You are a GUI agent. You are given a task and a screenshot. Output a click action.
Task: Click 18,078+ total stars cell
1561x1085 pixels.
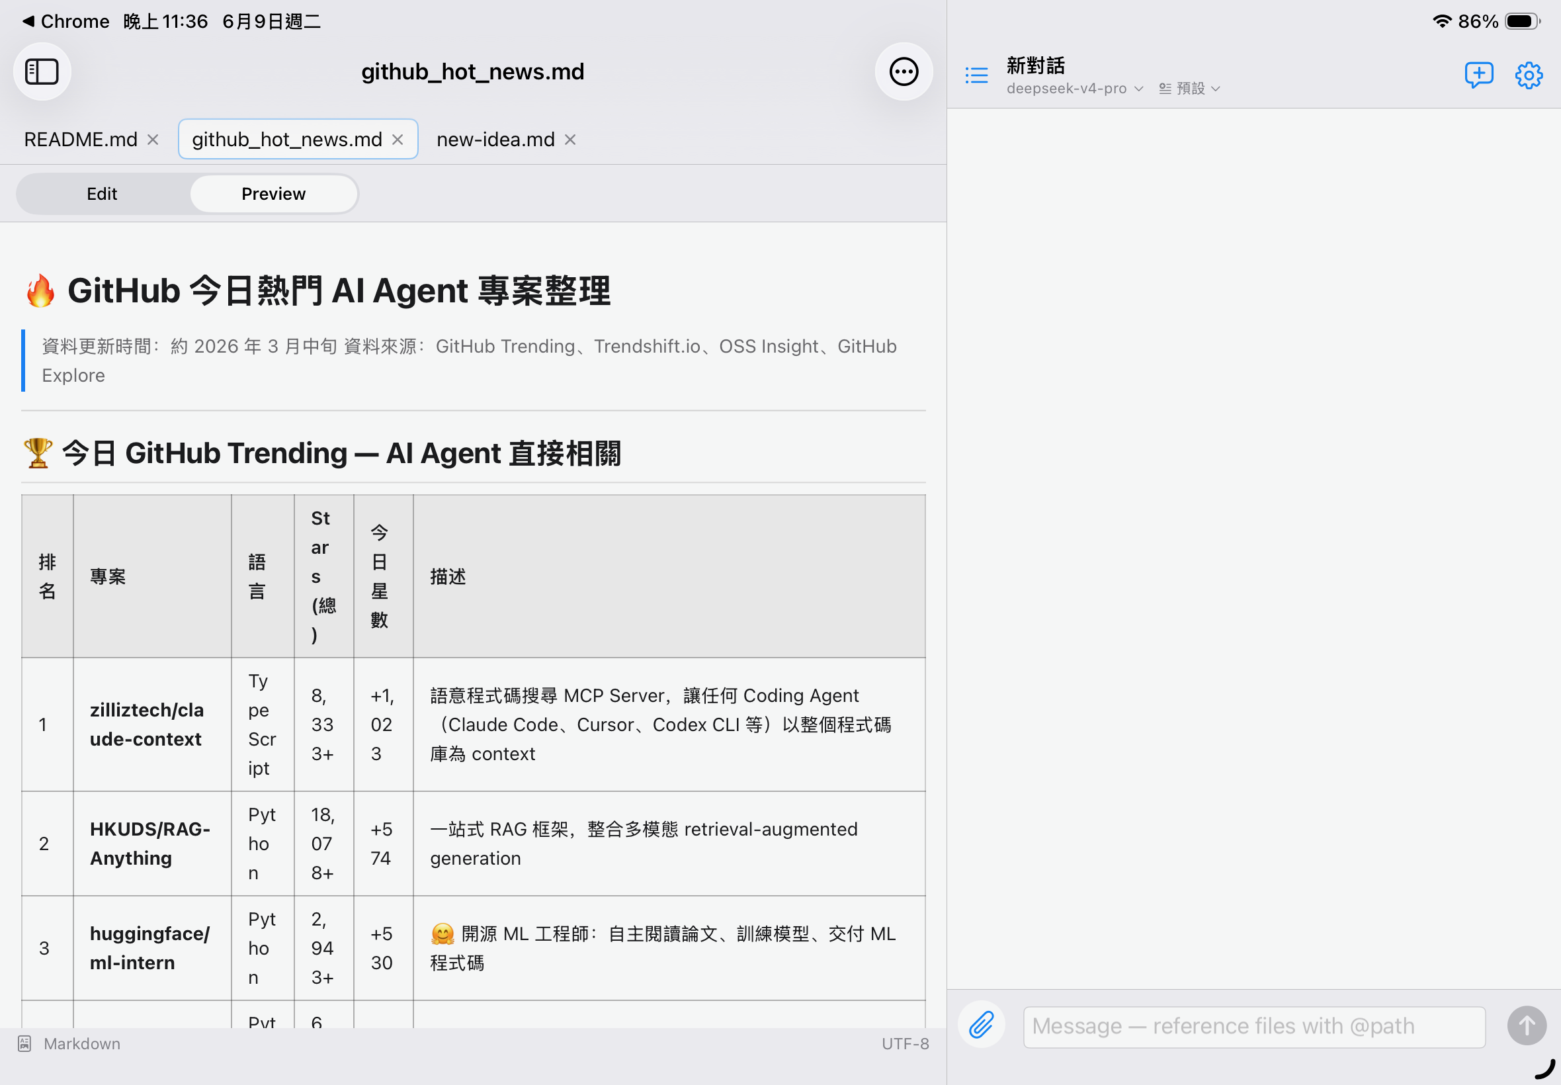pos(323,843)
